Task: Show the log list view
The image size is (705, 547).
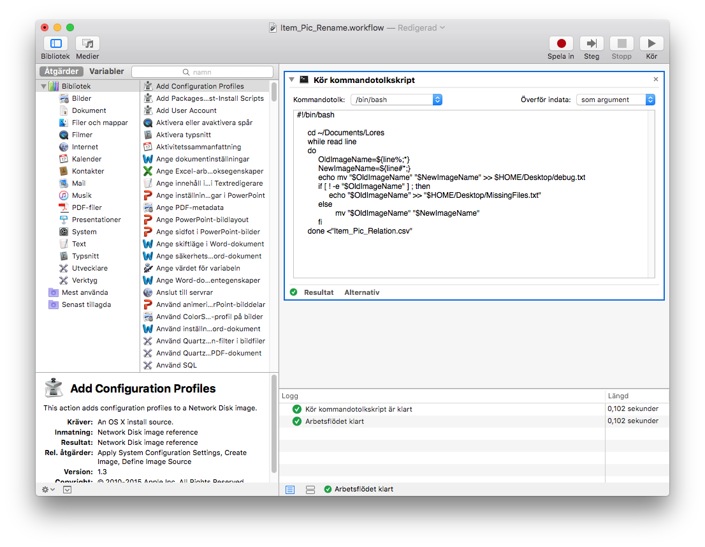Action: click(291, 490)
